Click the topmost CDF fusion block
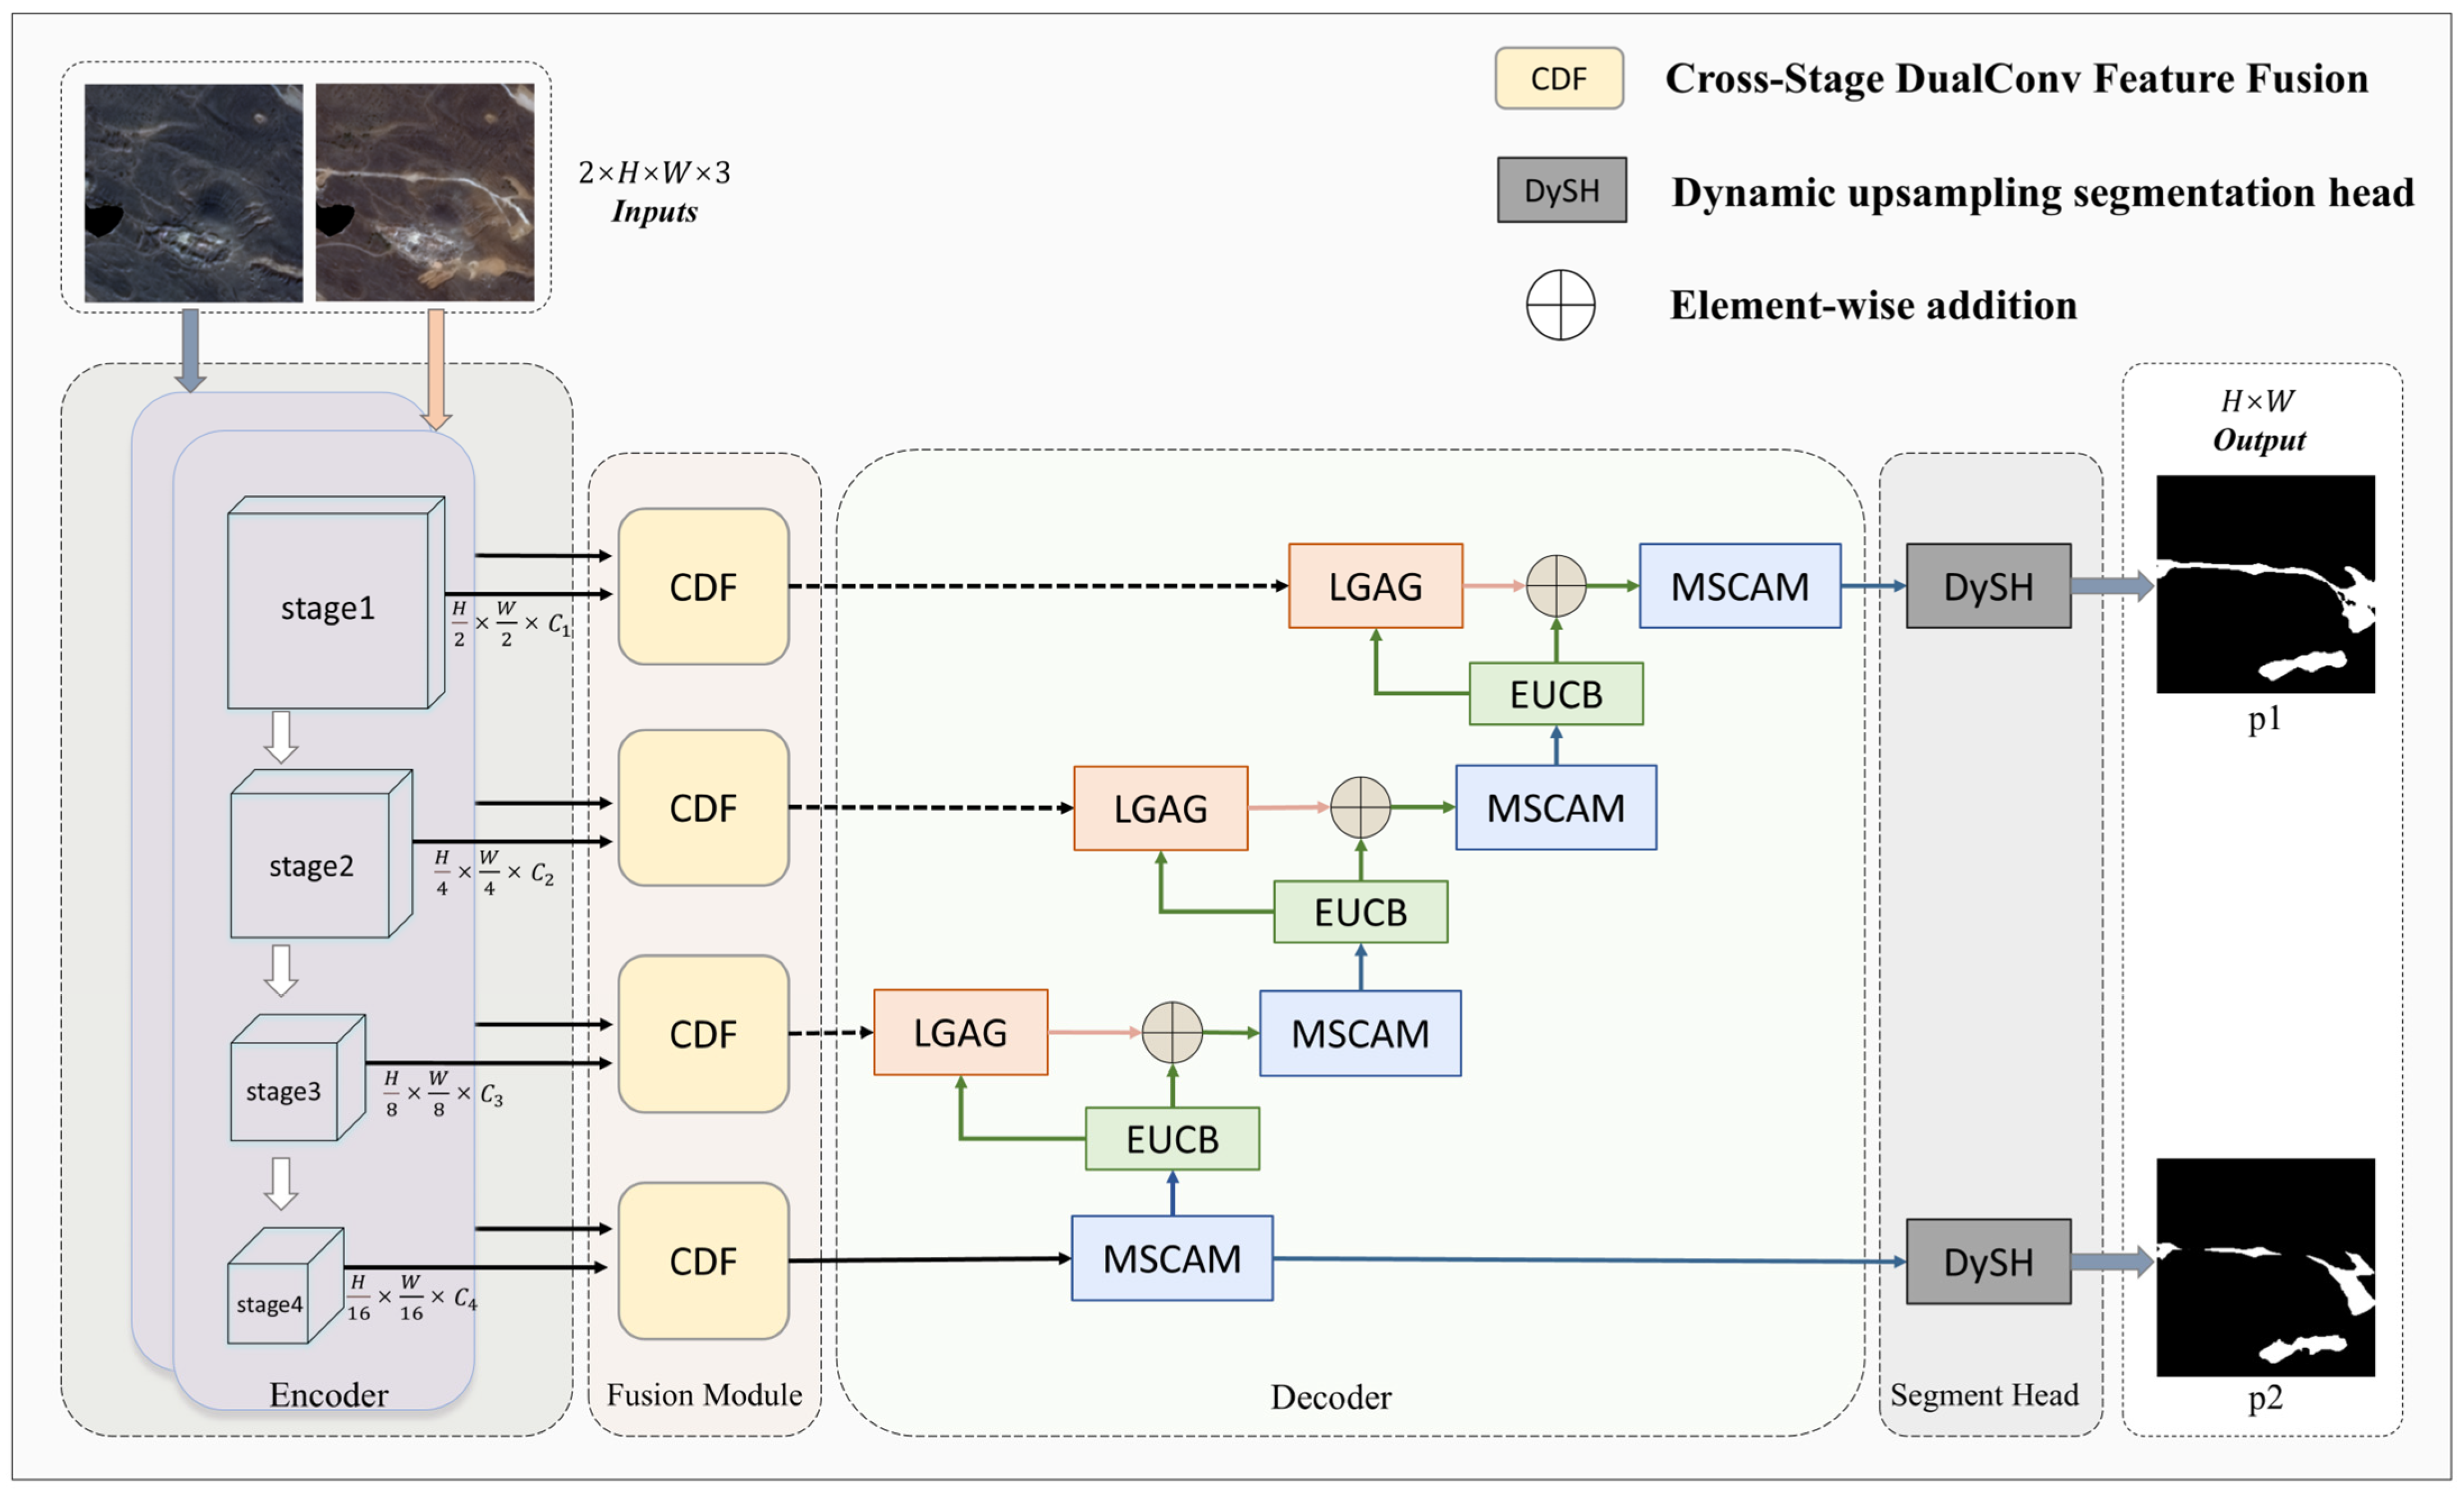Viewport: 2464px width, 1498px height. click(703, 587)
